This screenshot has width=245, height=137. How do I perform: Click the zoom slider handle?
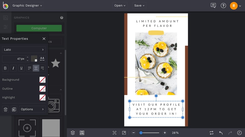click(x=141, y=133)
